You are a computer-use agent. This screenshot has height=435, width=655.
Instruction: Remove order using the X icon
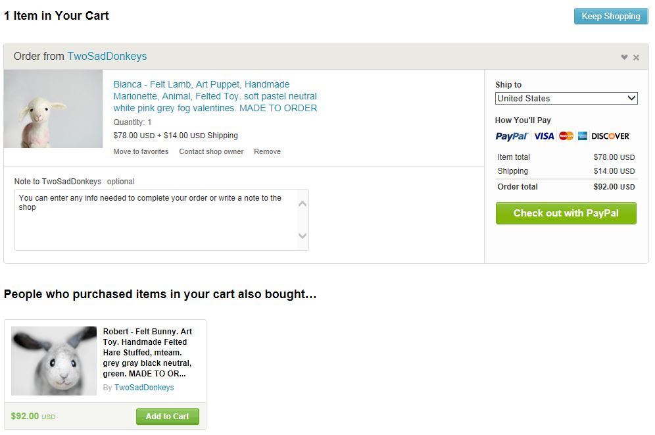coord(636,57)
